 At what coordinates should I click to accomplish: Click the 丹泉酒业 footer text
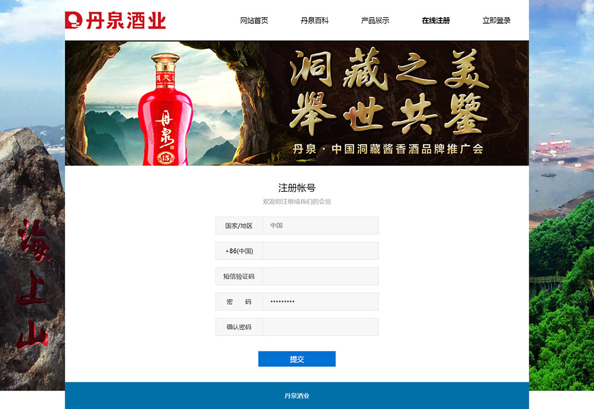pos(297,396)
